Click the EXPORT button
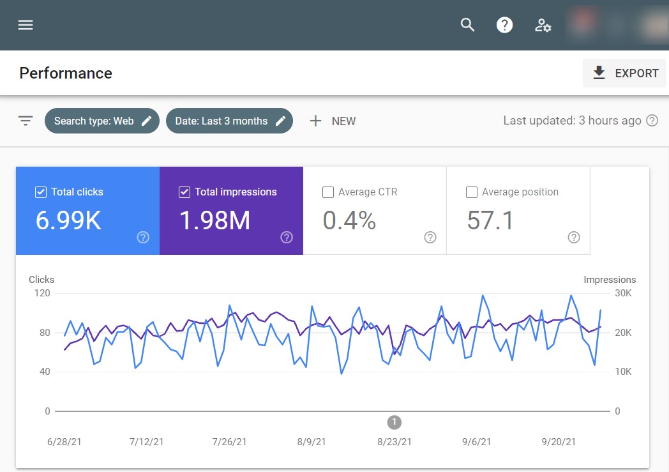 coord(625,73)
